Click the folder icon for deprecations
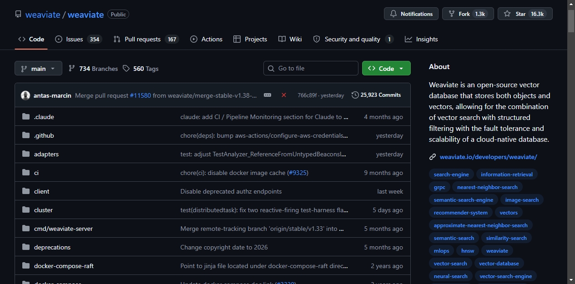 (x=26, y=247)
